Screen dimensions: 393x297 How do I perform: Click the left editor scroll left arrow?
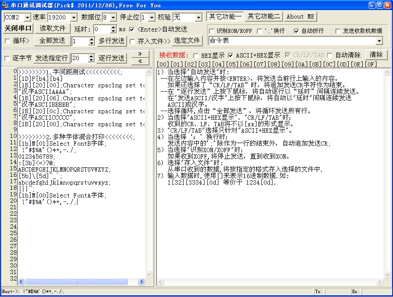coord(21,282)
